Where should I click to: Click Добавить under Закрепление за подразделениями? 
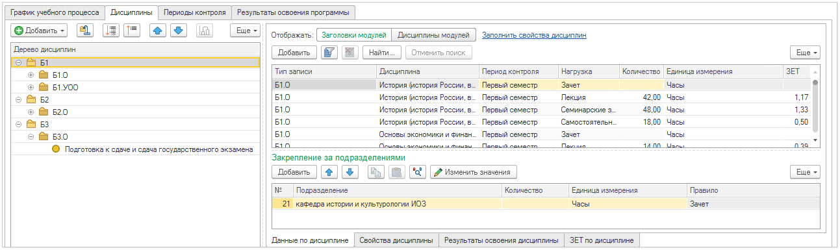[x=294, y=172]
